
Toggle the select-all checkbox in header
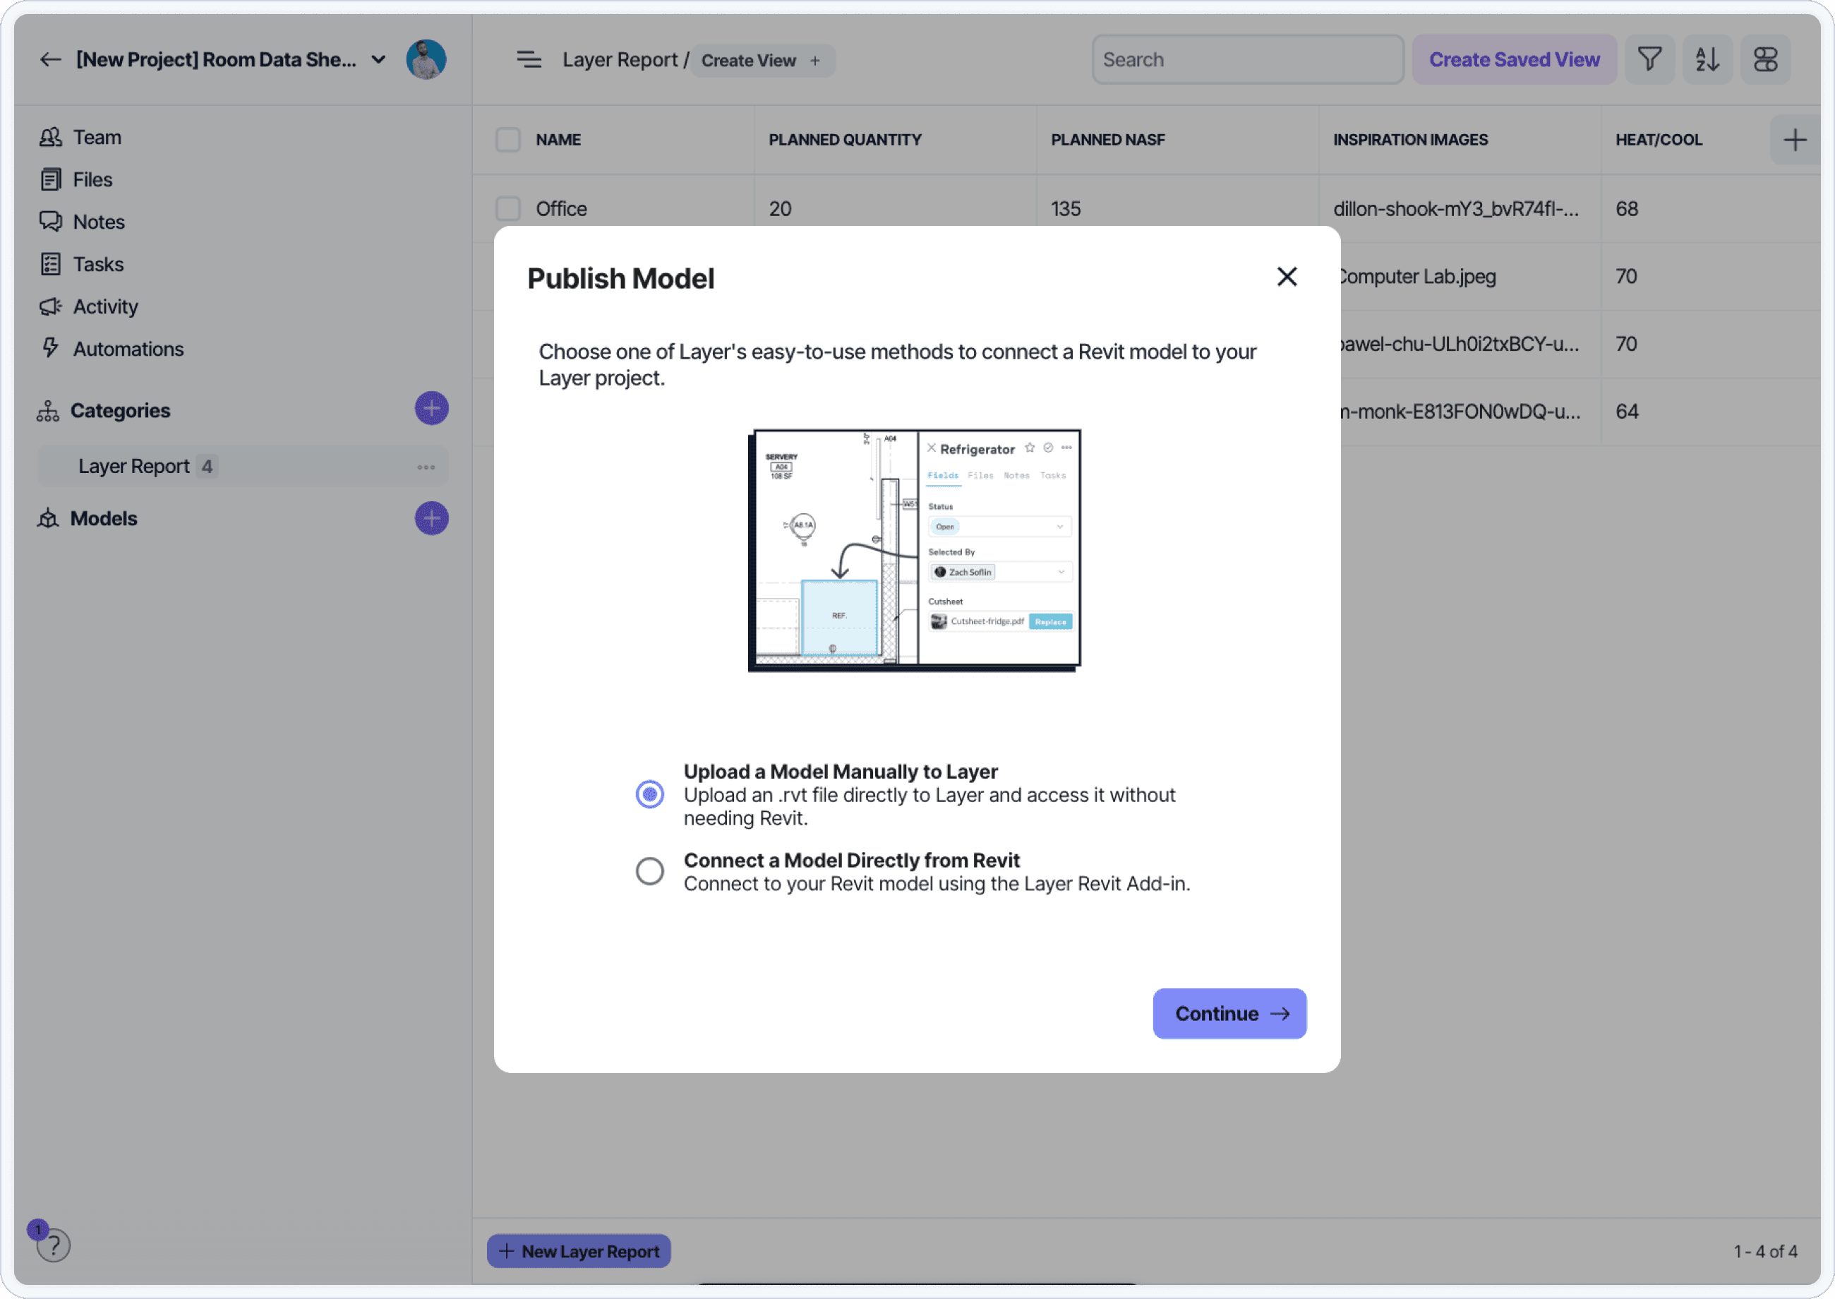coord(507,140)
